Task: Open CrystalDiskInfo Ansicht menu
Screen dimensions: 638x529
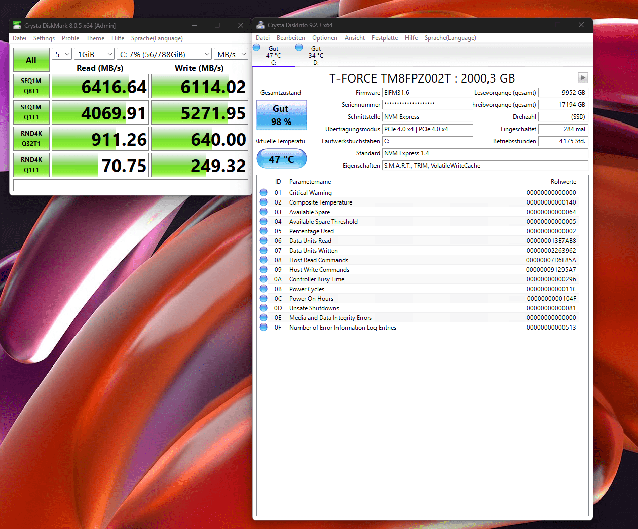Action: [x=355, y=38]
